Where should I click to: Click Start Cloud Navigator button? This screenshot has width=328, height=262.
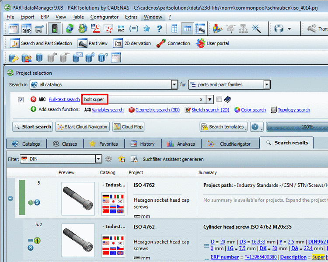click(x=82, y=127)
